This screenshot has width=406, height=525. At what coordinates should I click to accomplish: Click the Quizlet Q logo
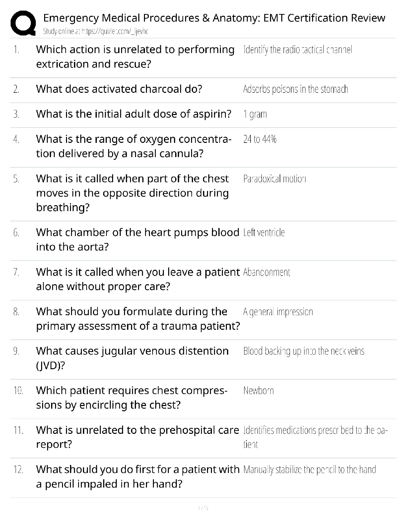23,23
